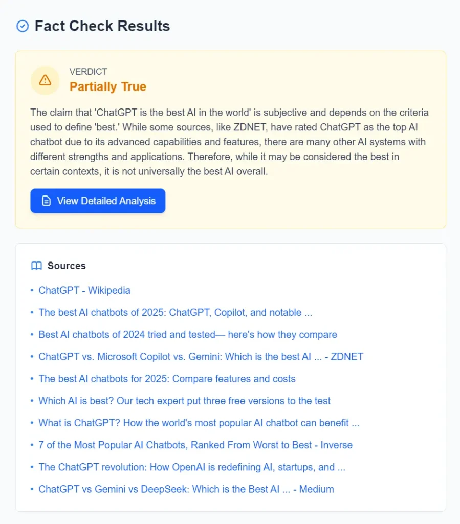
Task: Open the Which AI is best source
Action: [184, 401]
